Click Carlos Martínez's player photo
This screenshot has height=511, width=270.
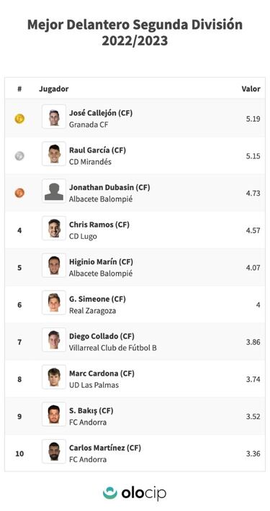[54, 451]
